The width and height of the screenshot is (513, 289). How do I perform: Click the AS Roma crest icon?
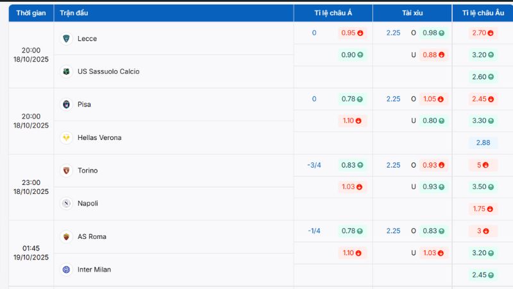tap(66, 236)
